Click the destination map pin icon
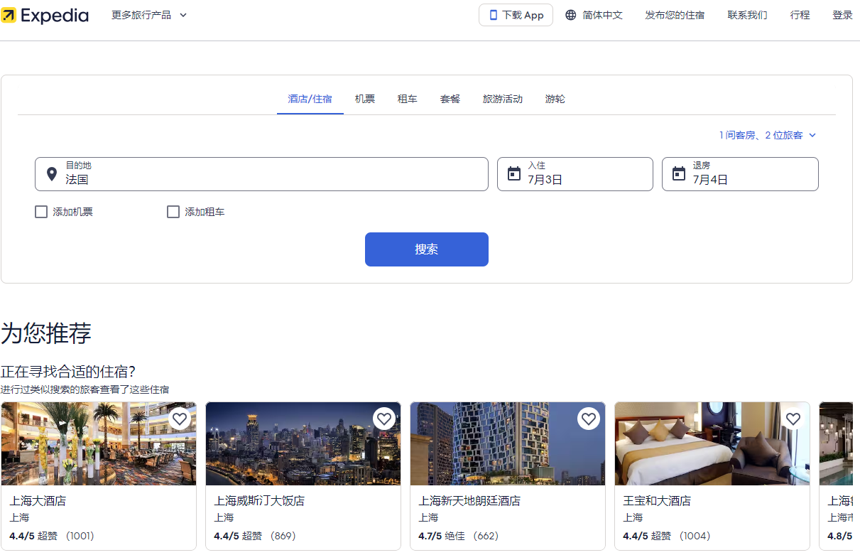The height and width of the screenshot is (555, 860). [51, 174]
